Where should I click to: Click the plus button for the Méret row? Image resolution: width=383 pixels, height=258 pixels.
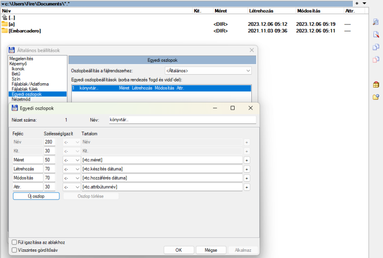point(247,160)
